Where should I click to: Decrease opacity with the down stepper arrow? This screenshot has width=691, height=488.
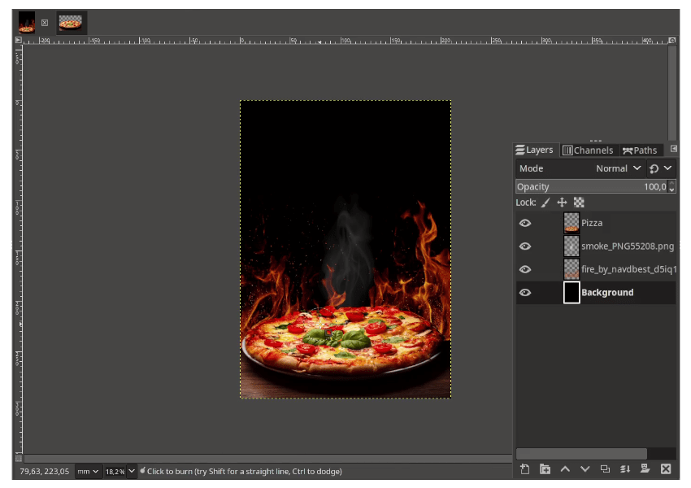click(671, 190)
